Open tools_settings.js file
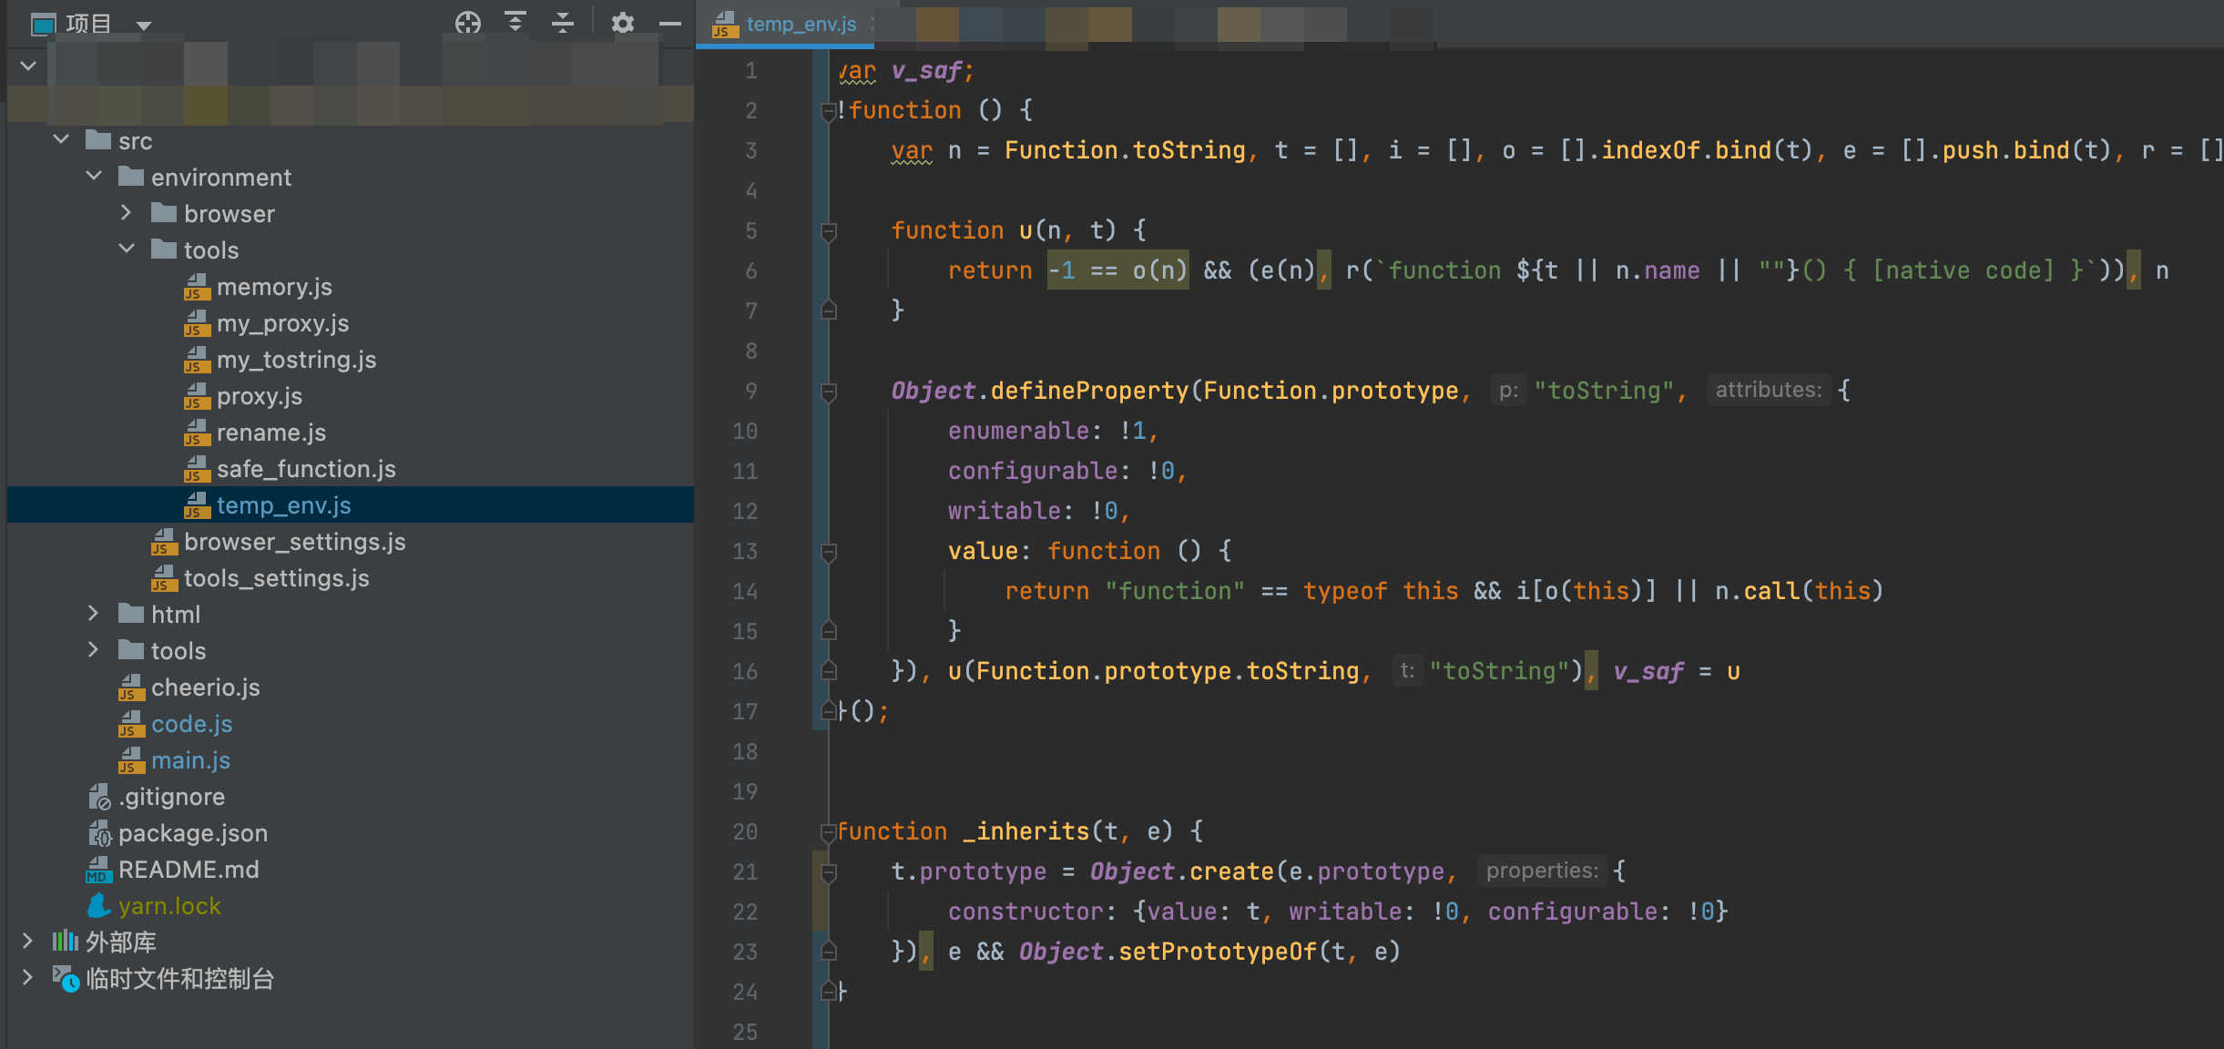 [x=277, y=578]
